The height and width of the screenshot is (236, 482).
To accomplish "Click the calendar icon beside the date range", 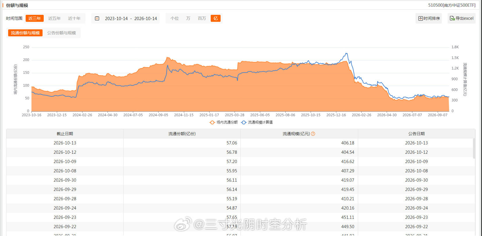I will [97, 18].
